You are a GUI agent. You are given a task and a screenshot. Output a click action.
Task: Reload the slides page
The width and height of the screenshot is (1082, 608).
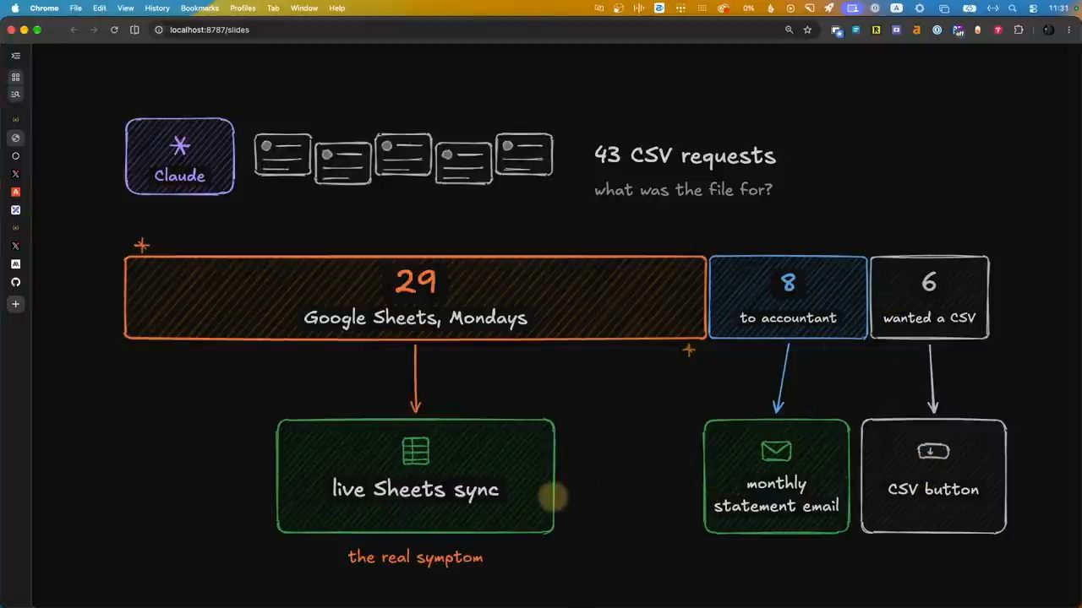[x=114, y=30]
